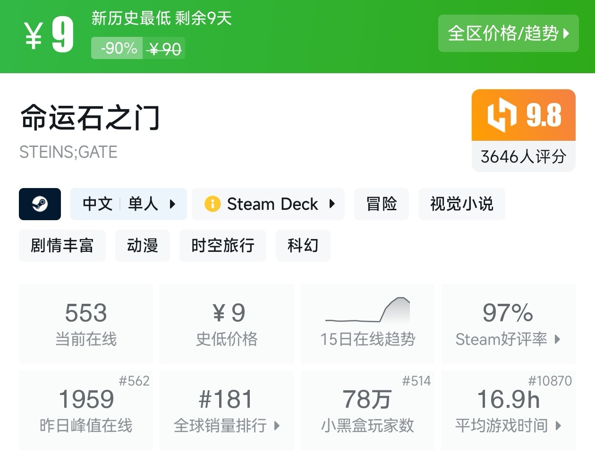Click the 新历史最低 剩余9天 banner text
The height and width of the screenshot is (455, 595).
tap(161, 18)
